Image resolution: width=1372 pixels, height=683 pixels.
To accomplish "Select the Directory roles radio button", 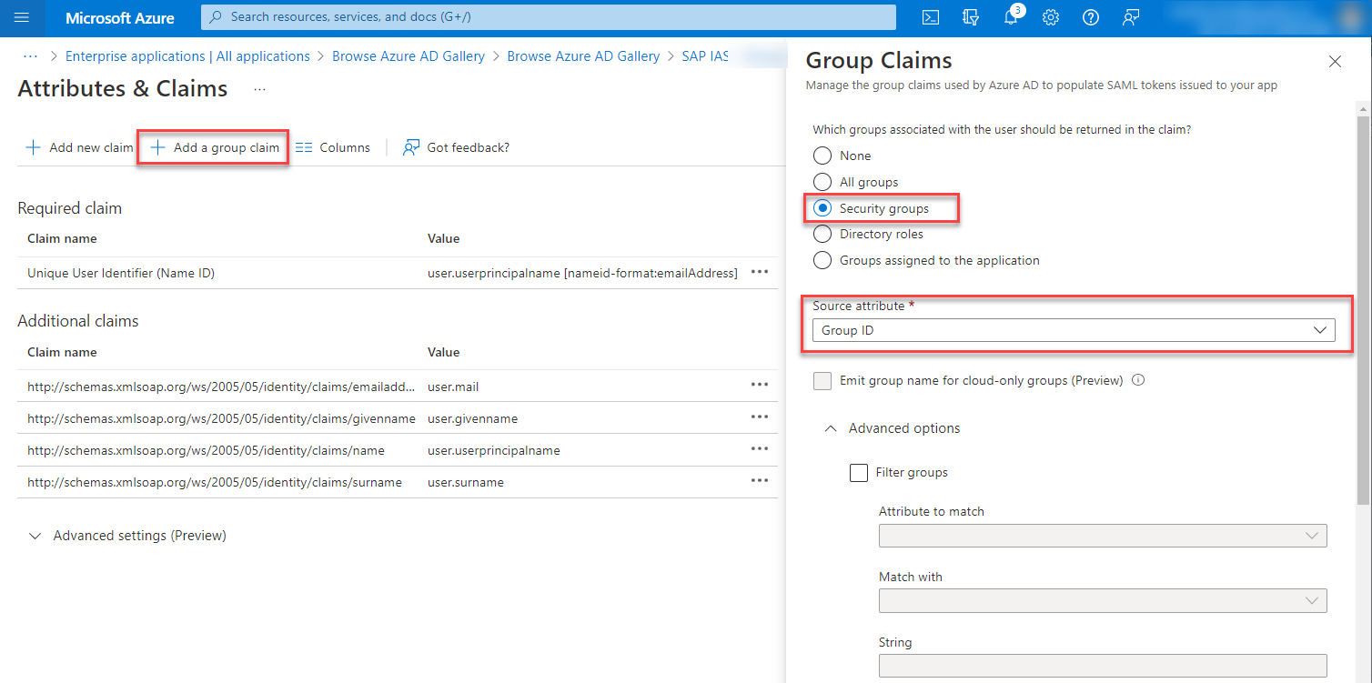I will pos(822,234).
